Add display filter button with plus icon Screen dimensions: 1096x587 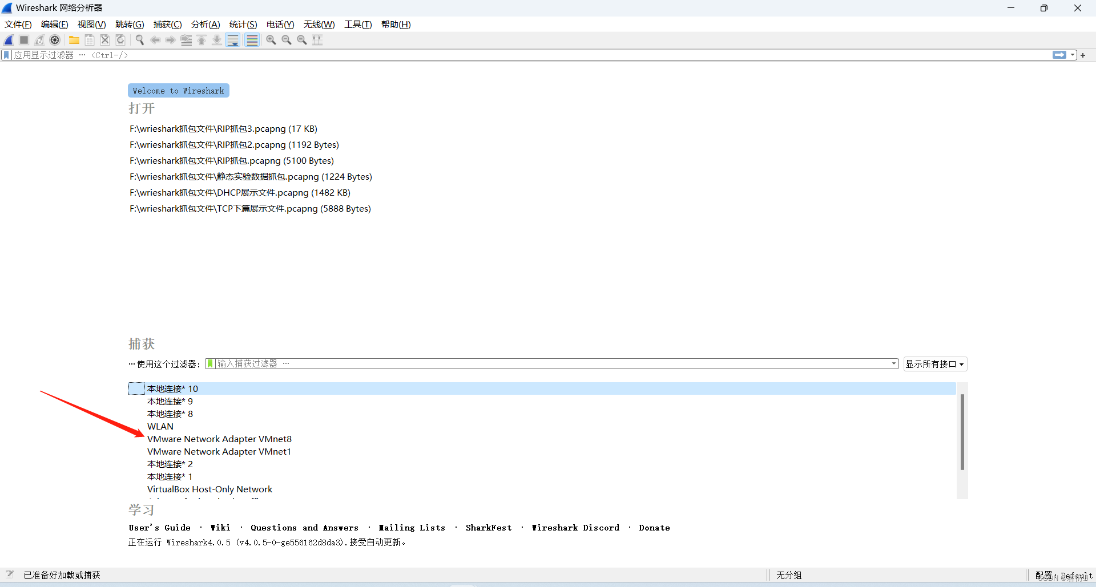(1083, 55)
